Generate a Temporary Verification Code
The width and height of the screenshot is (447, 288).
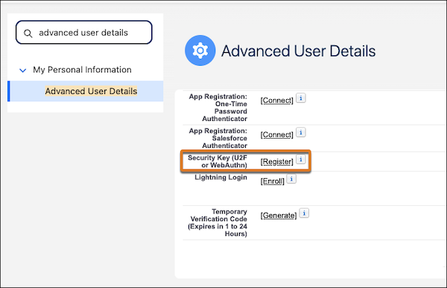pos(279,215)
